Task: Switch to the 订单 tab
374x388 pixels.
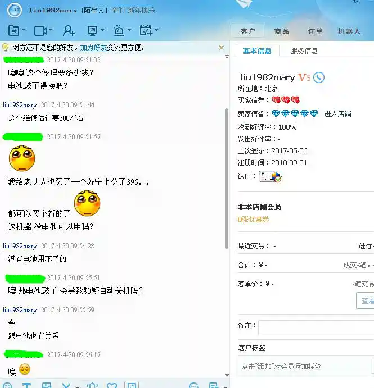Action: click(315, 31)
